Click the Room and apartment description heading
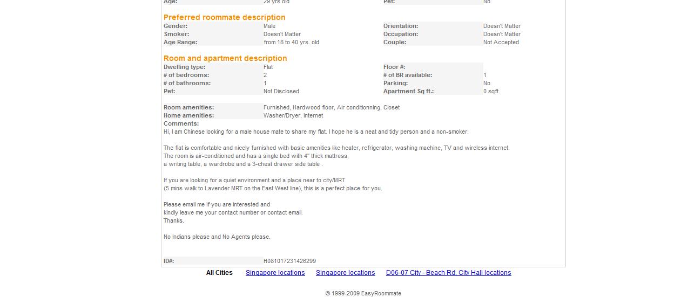The width and height of the screenshot is (688, 297). coord(225,58)
